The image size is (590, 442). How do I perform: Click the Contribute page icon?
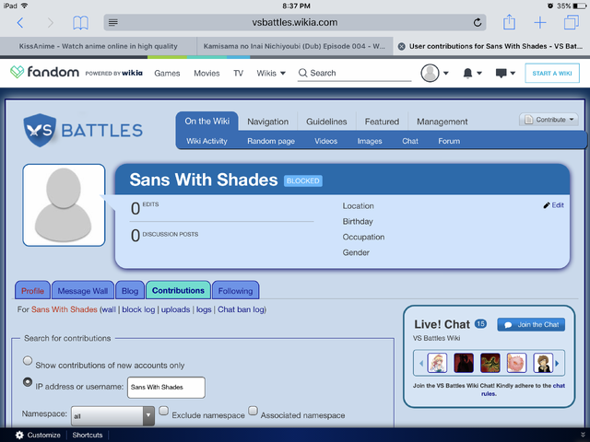528,120
